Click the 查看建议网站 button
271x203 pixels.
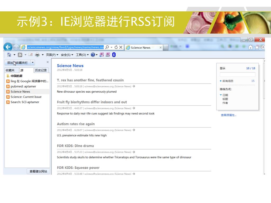(x=38, y=171)
